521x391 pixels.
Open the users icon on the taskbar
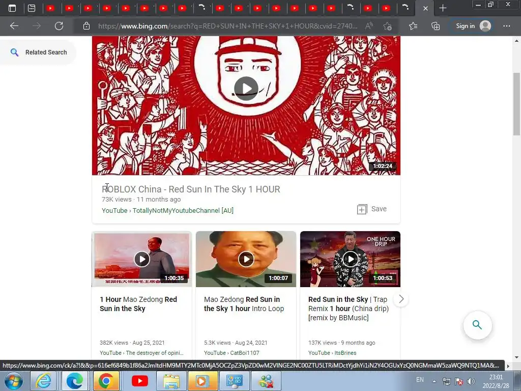266,381
